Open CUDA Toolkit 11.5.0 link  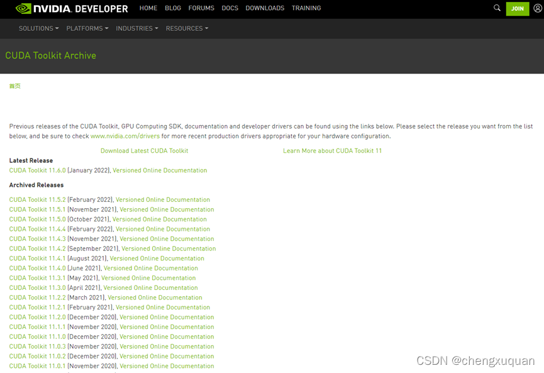coord(37,220)
